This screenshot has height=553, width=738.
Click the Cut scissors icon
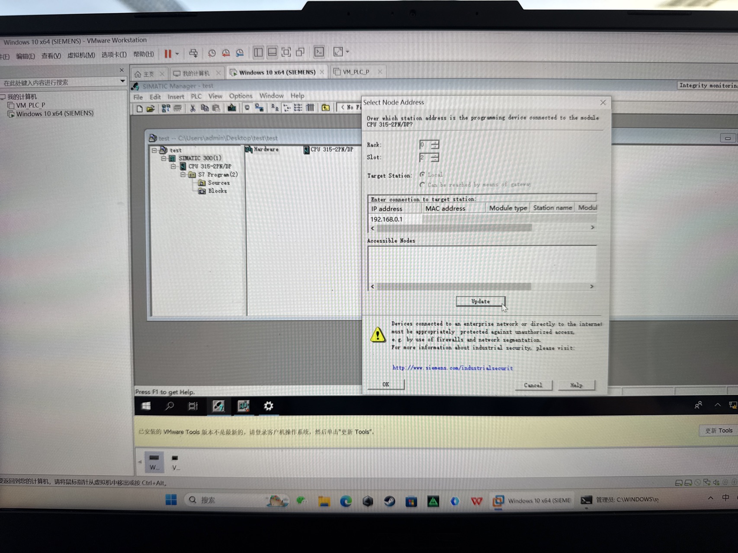(x=193, y=108)
